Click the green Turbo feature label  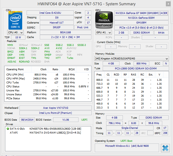(70, 58)
